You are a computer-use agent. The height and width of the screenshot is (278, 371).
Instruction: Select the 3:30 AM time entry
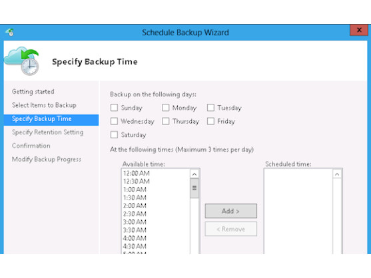135,230
